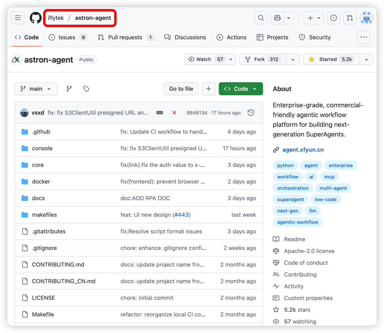
Task: Open the .gitignore file
Action: [x=44, y=248]
